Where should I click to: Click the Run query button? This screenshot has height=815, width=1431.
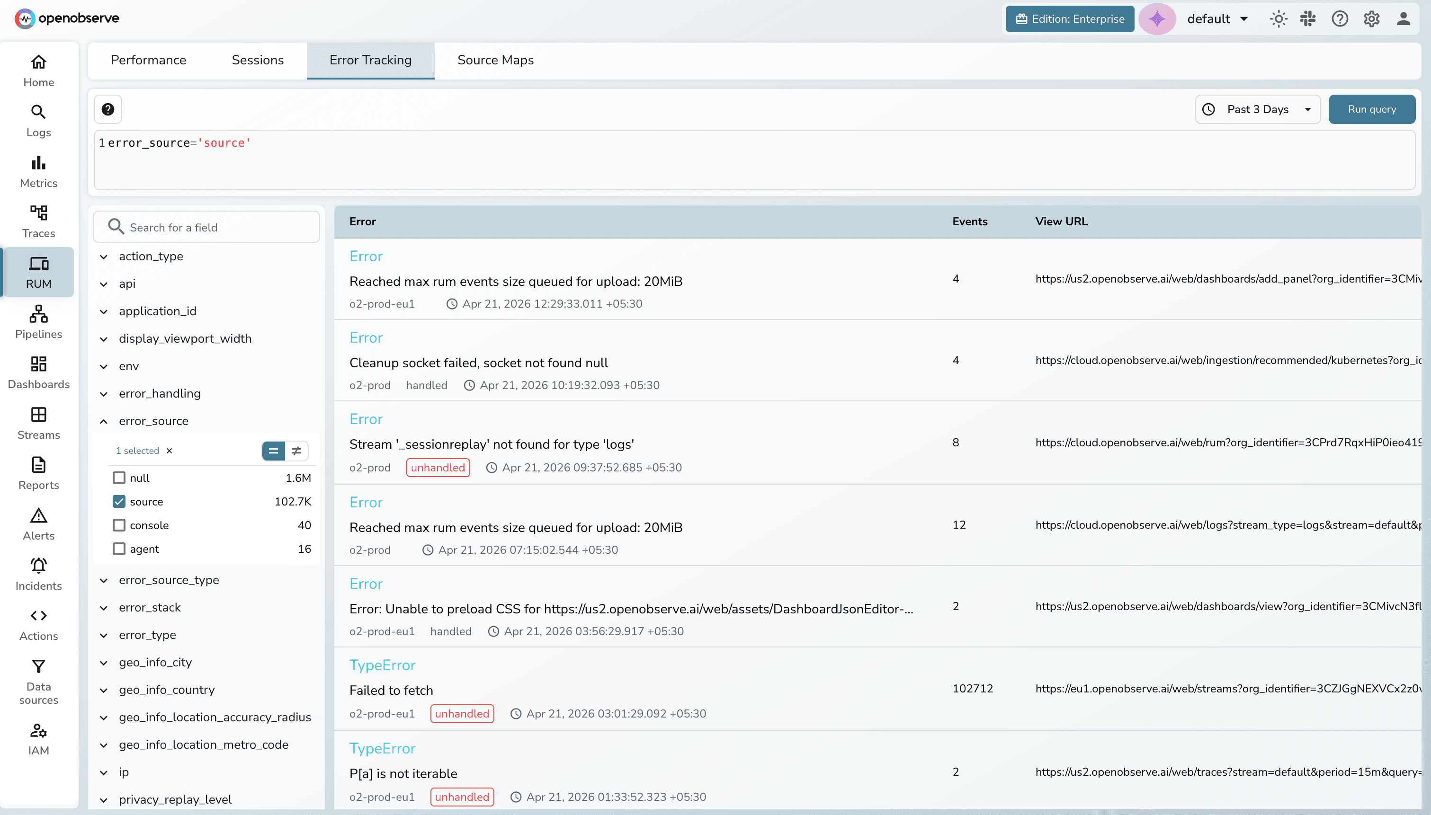point(1371,109)
